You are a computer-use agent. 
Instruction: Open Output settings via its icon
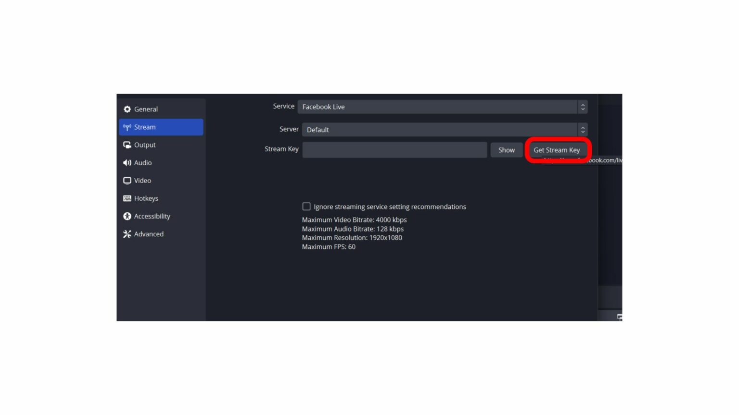tap(127, 145)
